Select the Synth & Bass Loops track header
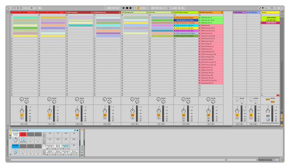 [186, 12]
